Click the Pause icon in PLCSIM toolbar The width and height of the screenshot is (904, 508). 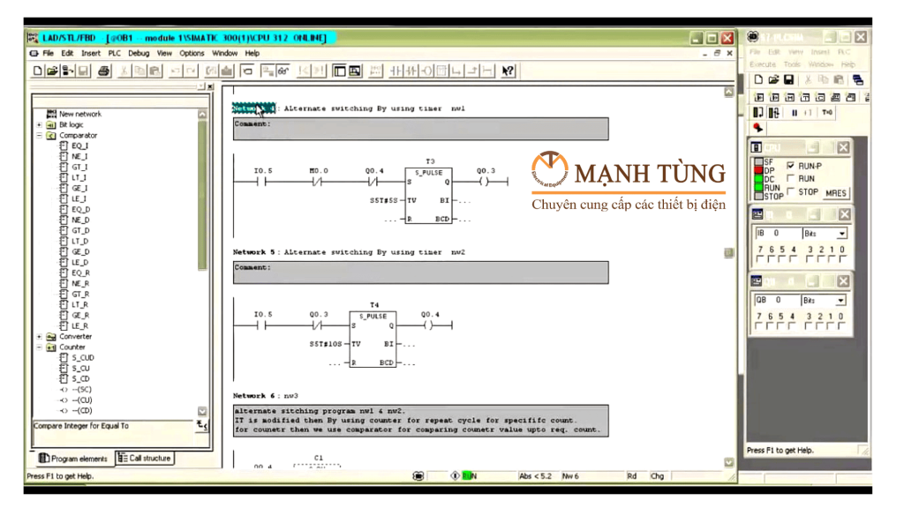coord(795,113)
